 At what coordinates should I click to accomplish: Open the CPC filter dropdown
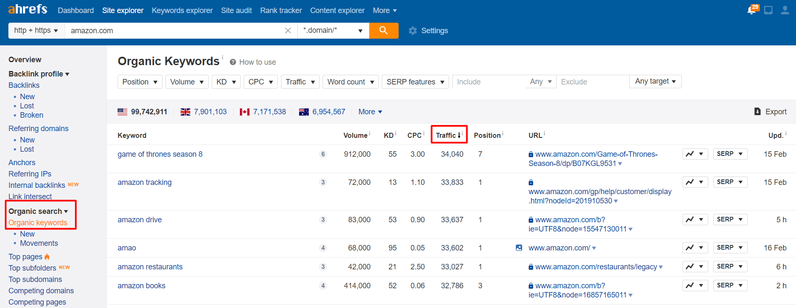(260, 82)
